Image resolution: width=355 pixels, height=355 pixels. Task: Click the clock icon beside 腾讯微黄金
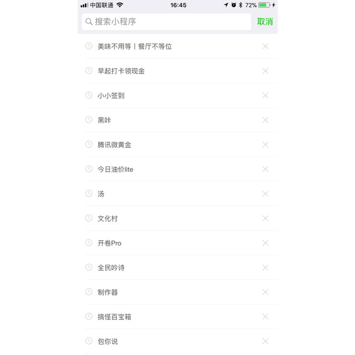click(x=89, y=144)
